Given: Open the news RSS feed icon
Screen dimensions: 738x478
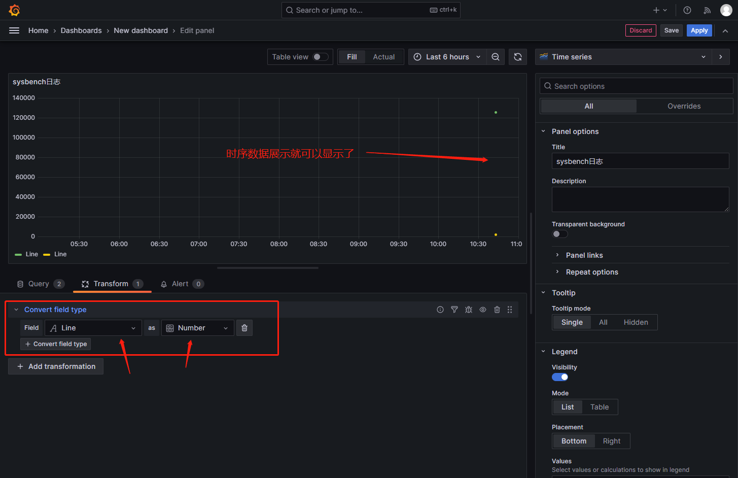Looking at the screenshot, I should (707, 10).
